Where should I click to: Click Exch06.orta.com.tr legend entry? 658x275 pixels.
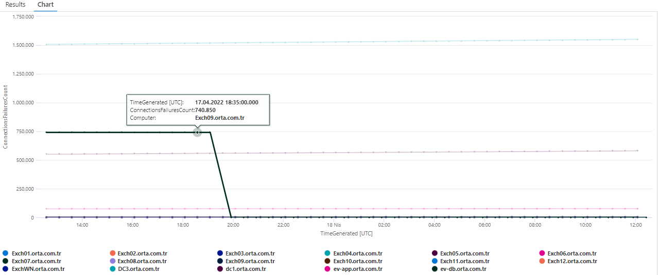click(x=567, y=253)
